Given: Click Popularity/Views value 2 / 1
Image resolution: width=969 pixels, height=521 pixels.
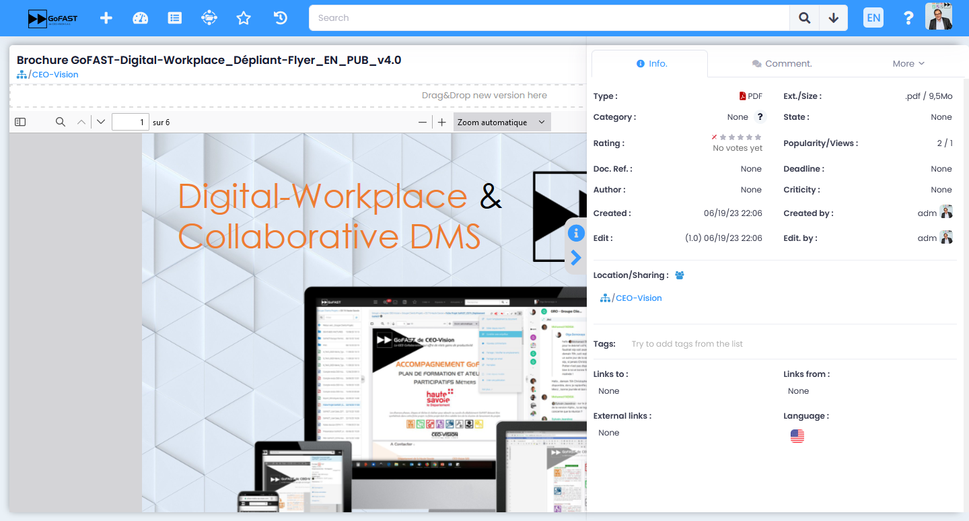Looking at the screenshot, I should click(x=945, y=143).
